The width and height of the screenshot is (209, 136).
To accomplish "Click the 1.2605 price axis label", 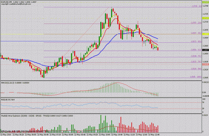I will 205,78.
